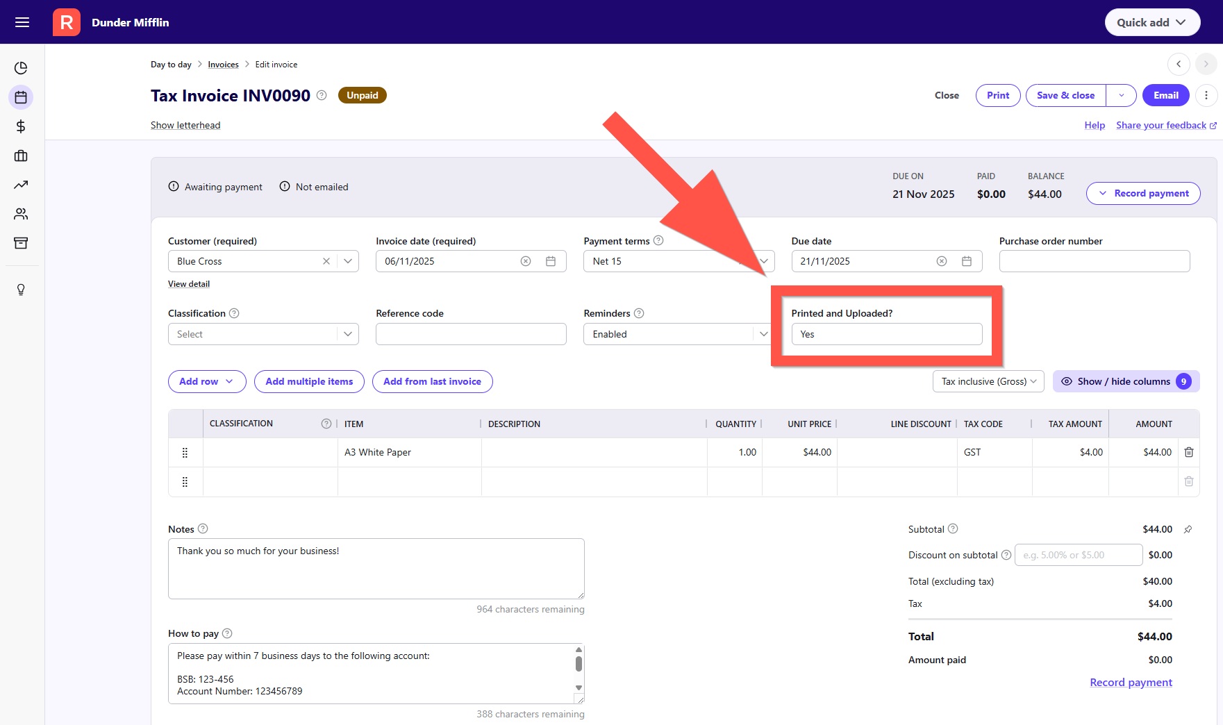Open Share your feedback link

tap(1166, 125)
